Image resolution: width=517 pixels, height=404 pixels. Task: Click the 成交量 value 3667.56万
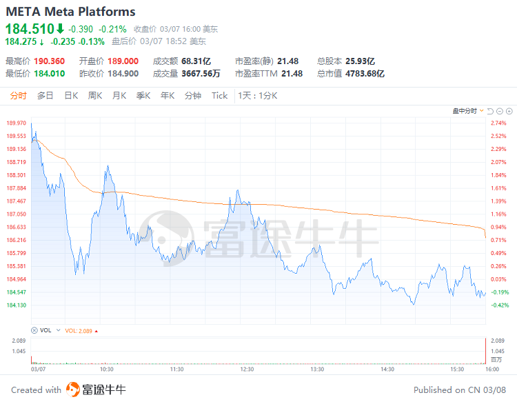click(x=201, y=74)
